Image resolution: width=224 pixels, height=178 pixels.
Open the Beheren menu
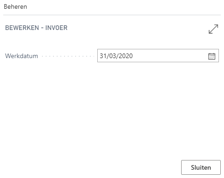pyautogui.click(x=15, y=7)
